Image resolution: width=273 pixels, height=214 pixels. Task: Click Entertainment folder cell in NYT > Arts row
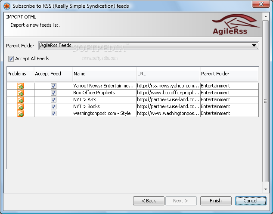point(230,99)
